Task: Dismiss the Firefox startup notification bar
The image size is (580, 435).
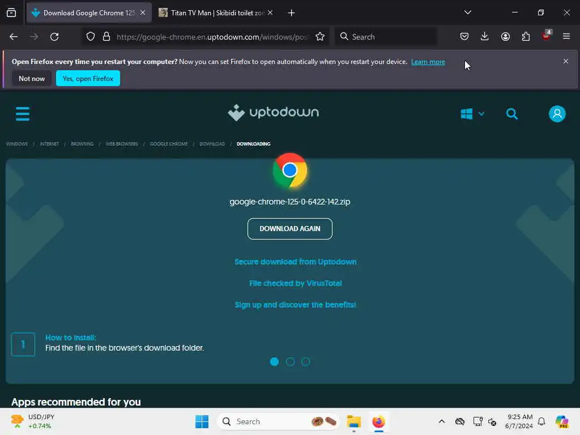Action: (x=566, y=61)
